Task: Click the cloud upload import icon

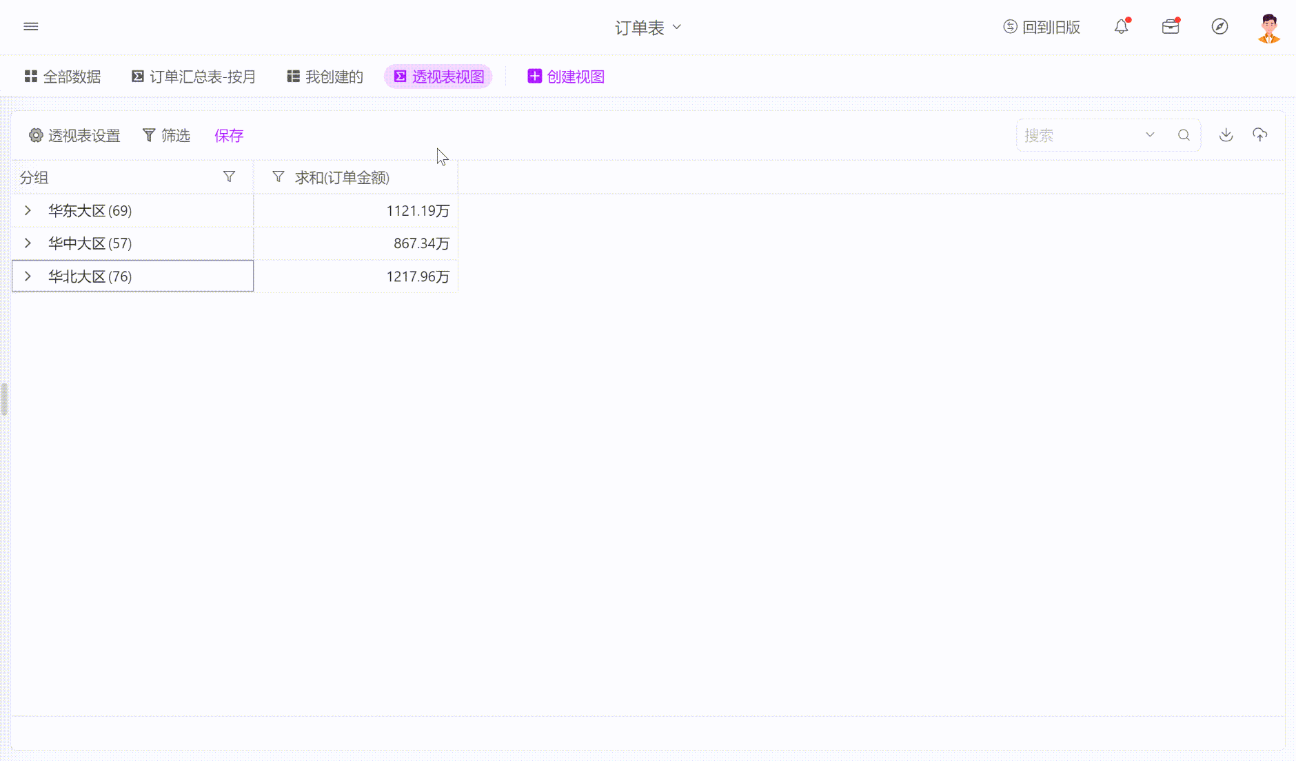Action: click(1259, 135)
